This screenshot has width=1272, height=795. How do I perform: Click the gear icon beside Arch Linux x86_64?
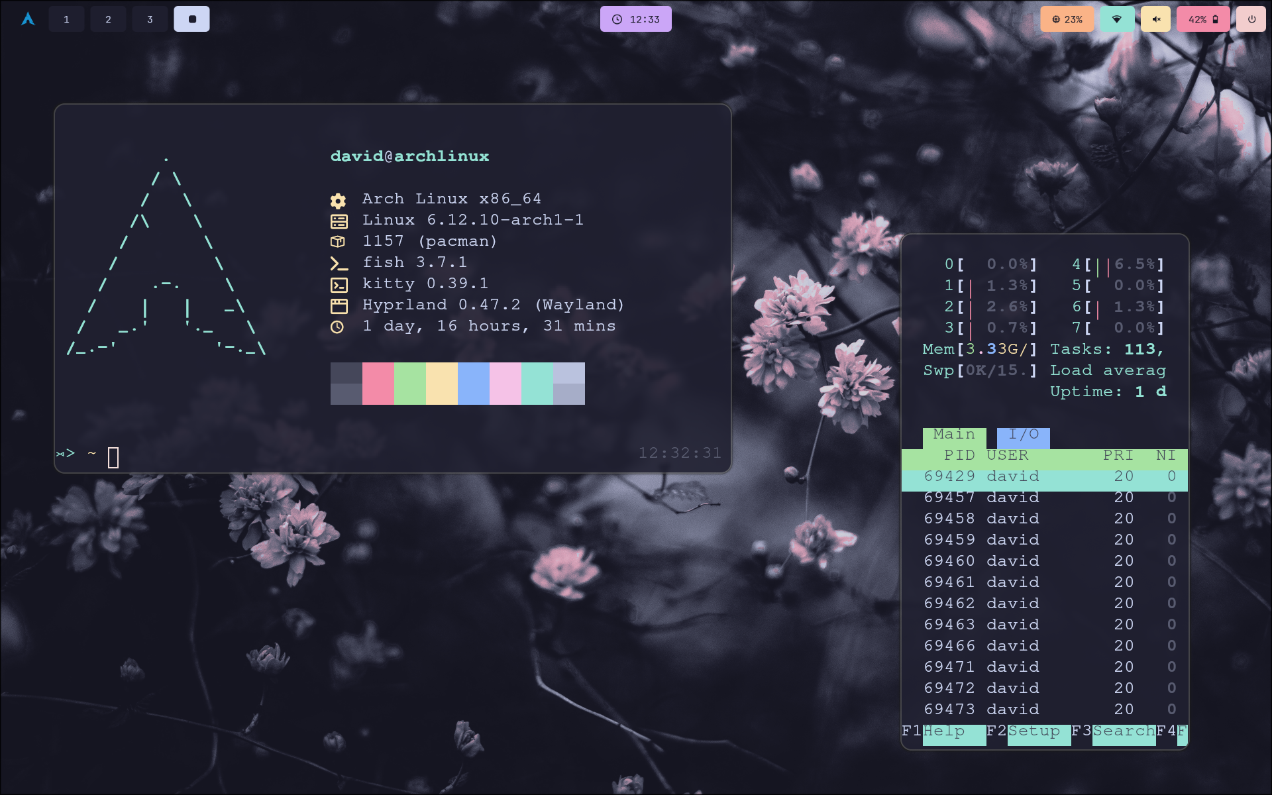339,199
